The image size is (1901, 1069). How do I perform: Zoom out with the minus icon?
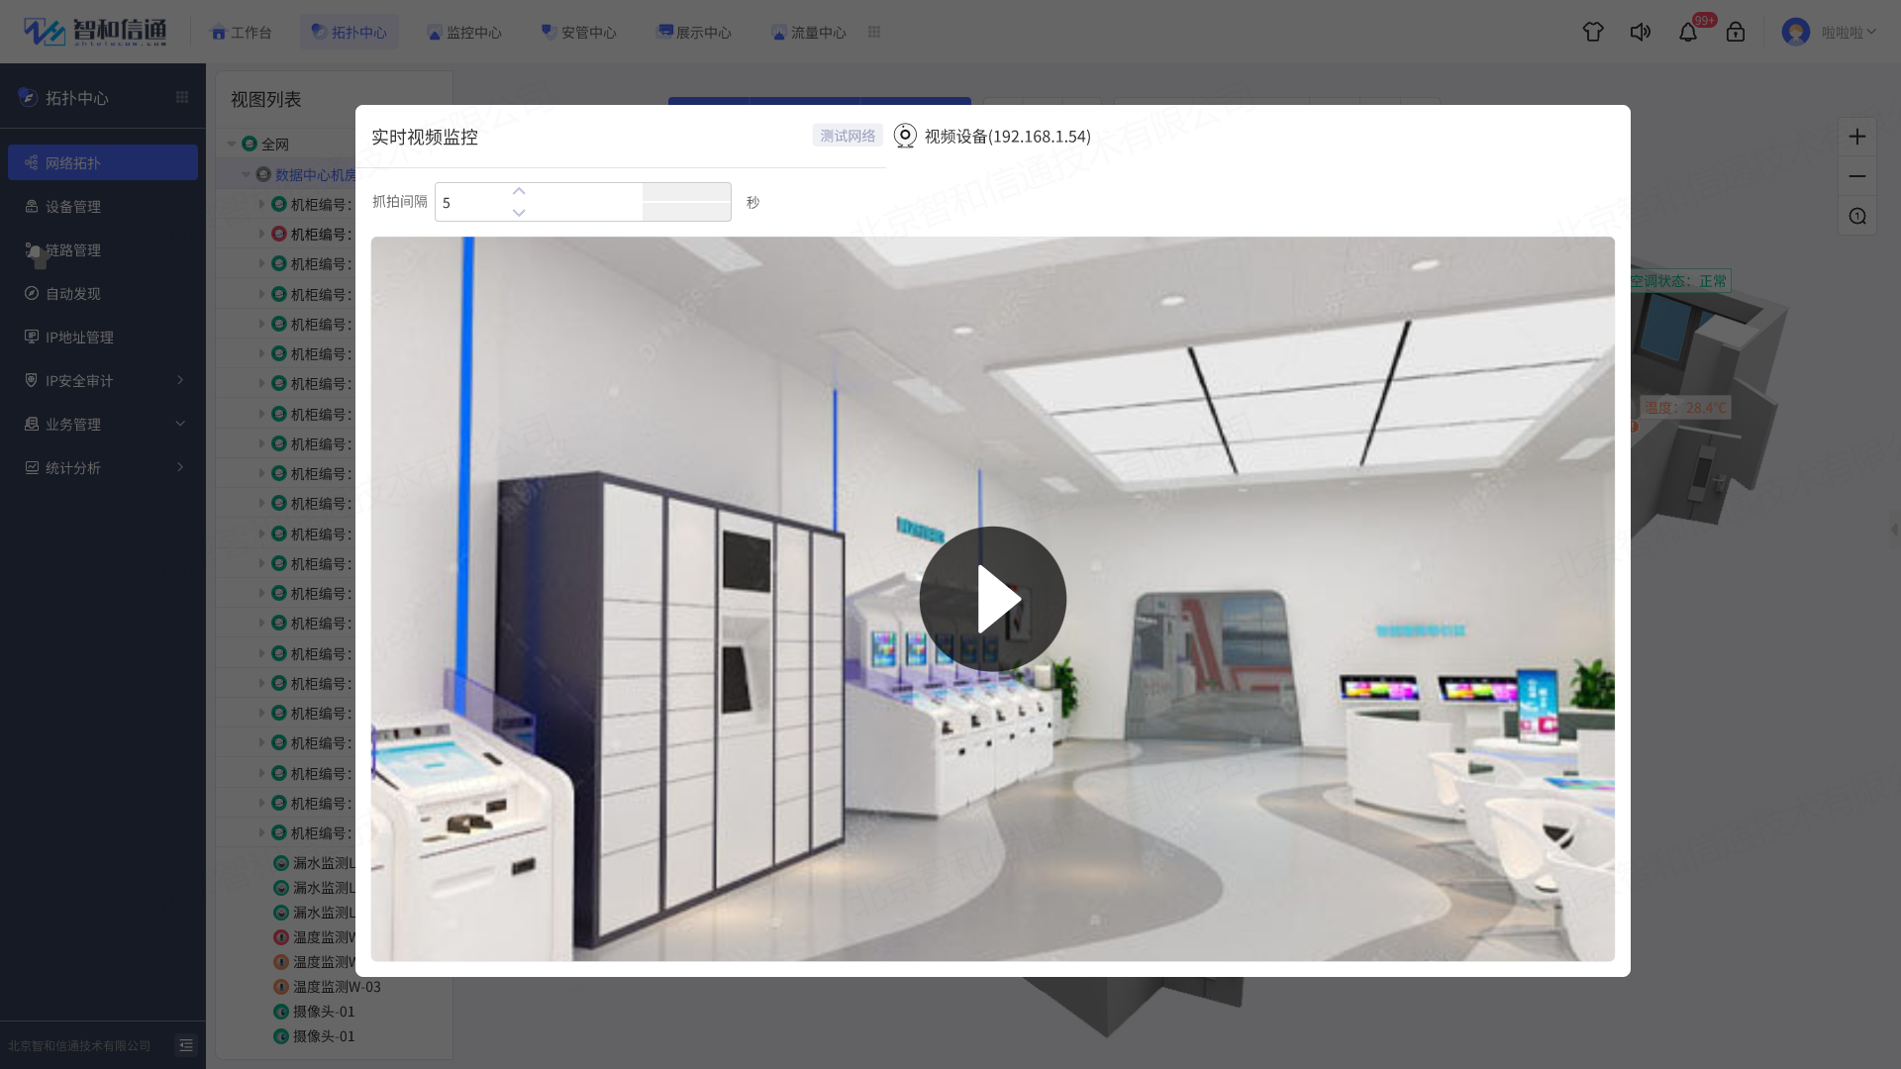pyautogui.click(x=1857, y=176)
